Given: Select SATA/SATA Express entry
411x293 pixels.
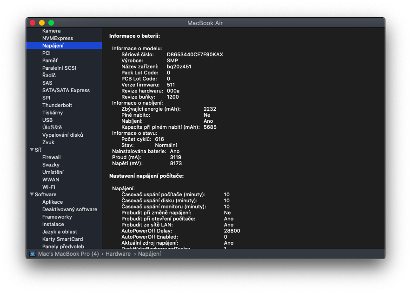Looking at the screenshot, I should click(x=66, y=90).
